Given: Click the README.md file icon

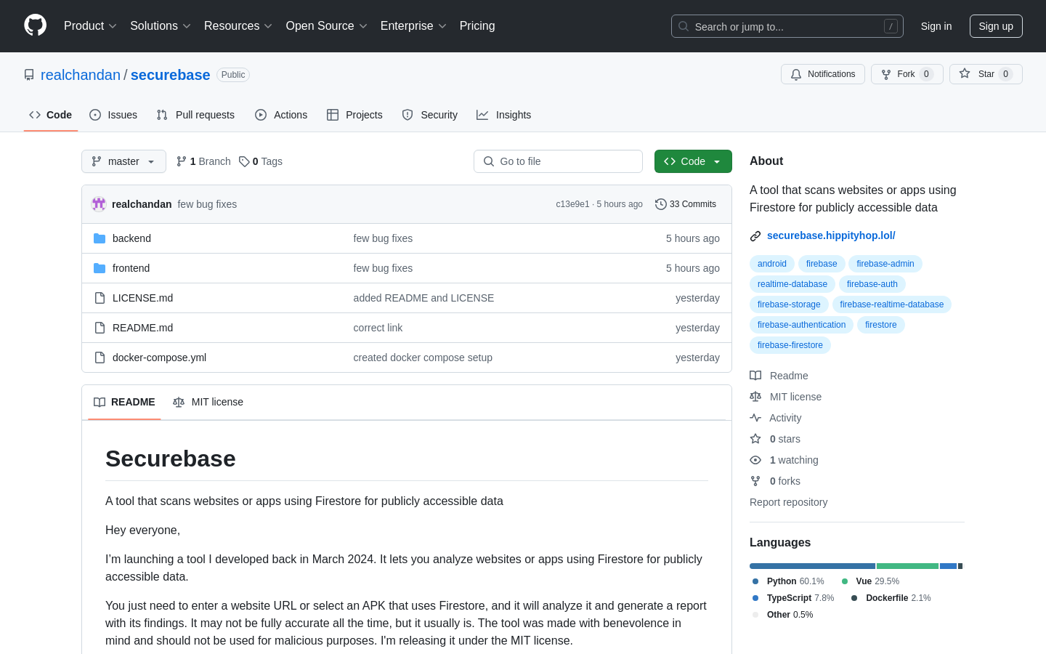Looking at the screenshot, I should (x=100, y=328).
